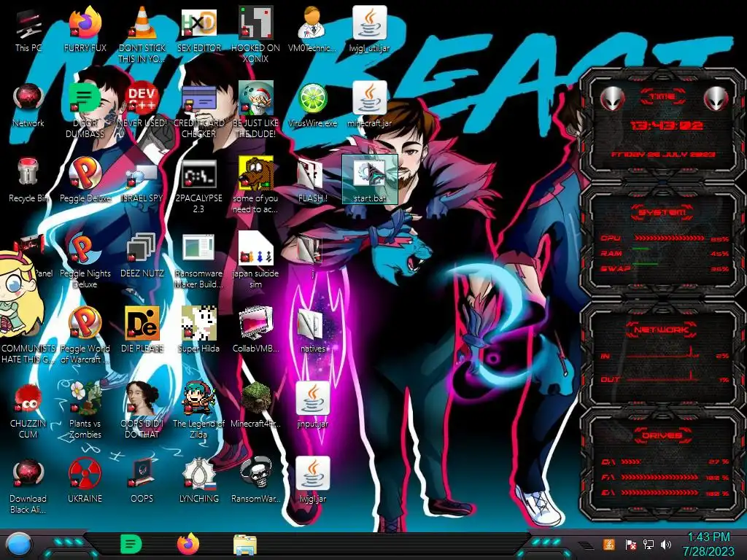Click the volume speaker tray icon
The image size is (747, 560).
tap(666, 544)
